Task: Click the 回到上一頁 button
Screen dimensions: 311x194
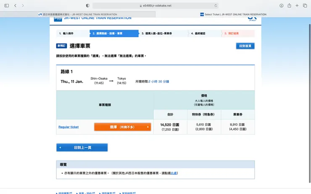Action: (82, 147)
